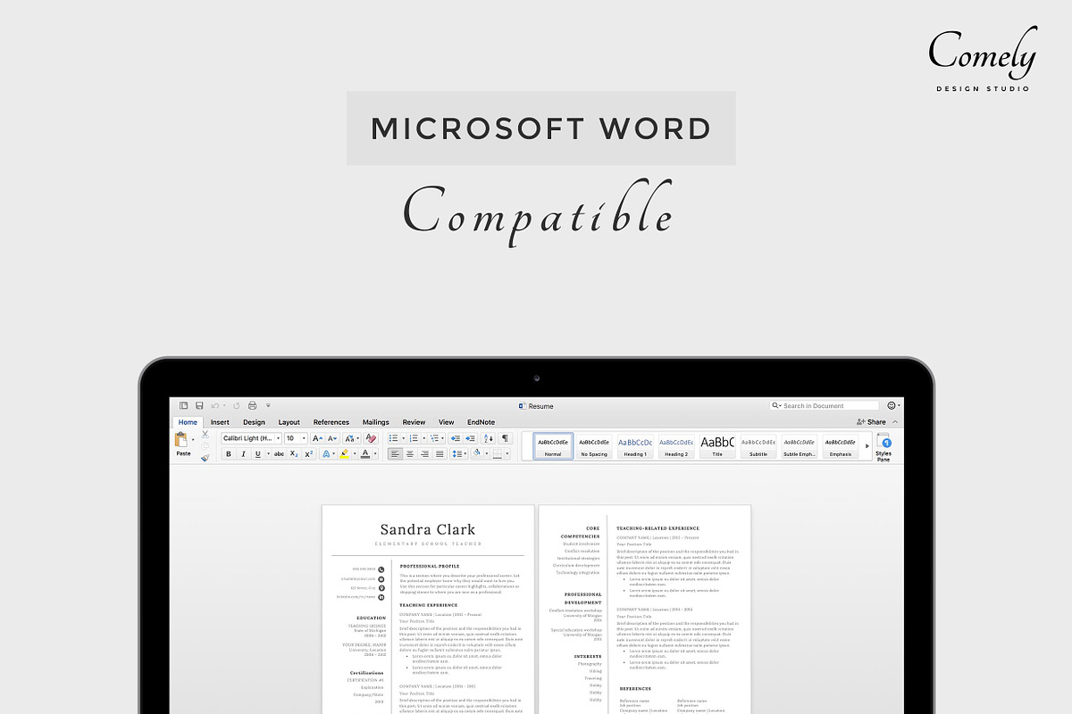Image resolution: width=1072 pixels, height=714 pixels.
Task: Click the Center text alignment icon
Action: 410,453
